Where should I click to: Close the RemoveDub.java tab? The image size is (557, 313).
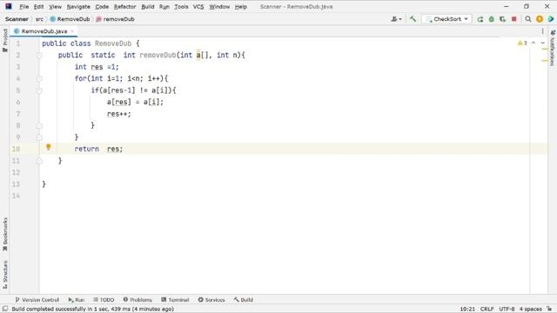point(72,31)
